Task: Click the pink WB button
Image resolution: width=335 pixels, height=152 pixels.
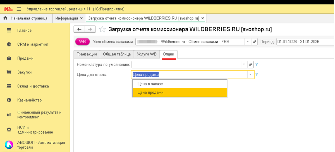Action: point(82,42)
